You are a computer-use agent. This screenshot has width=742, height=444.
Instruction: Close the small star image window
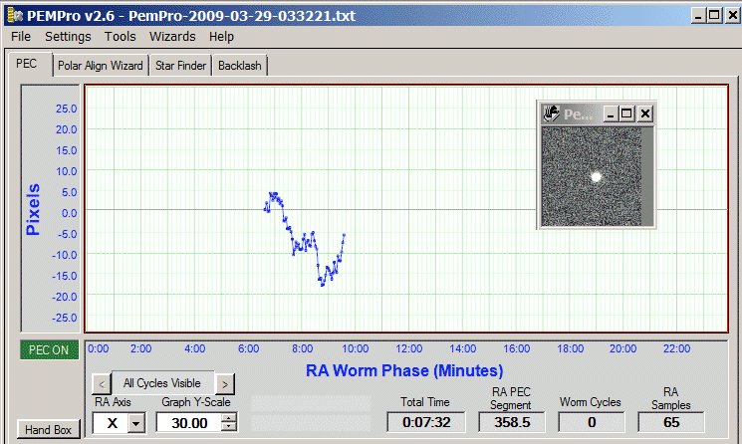coord(645,113)
